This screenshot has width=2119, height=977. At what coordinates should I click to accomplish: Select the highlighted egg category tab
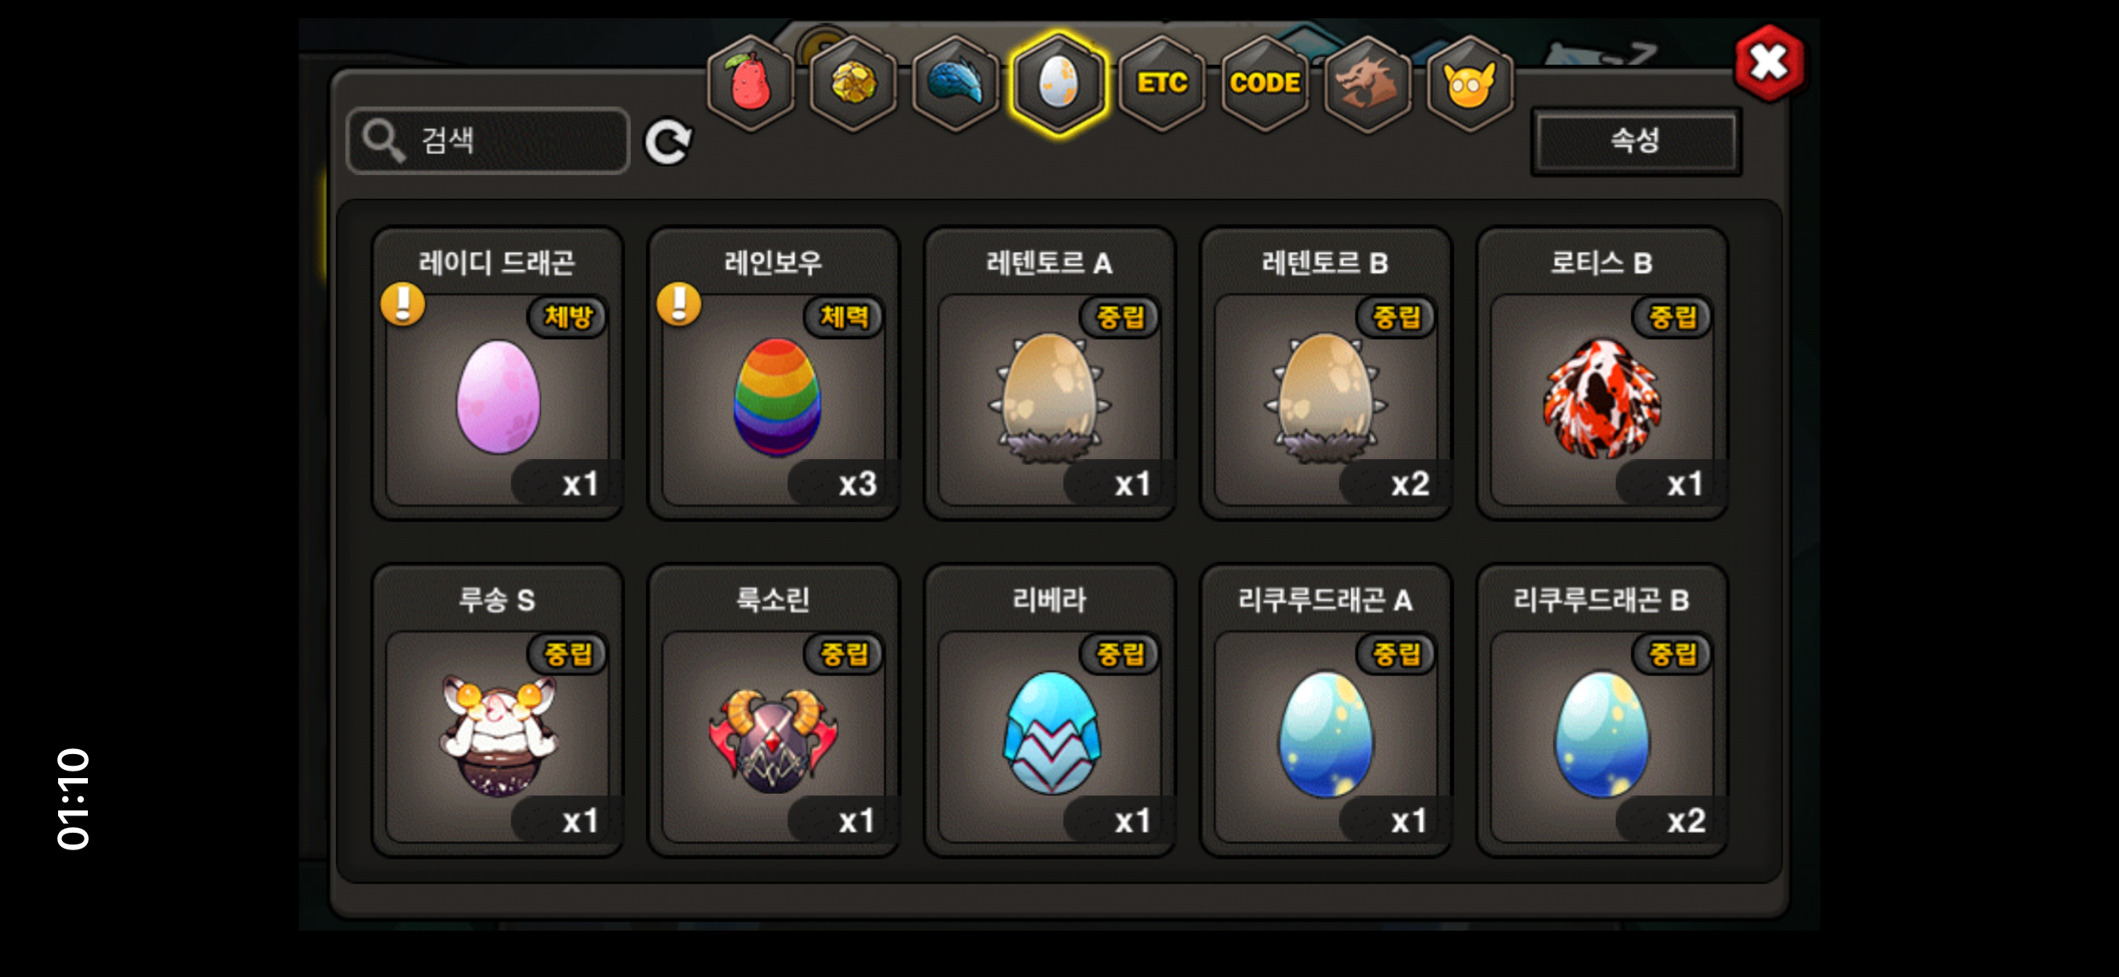point(1059,83)
